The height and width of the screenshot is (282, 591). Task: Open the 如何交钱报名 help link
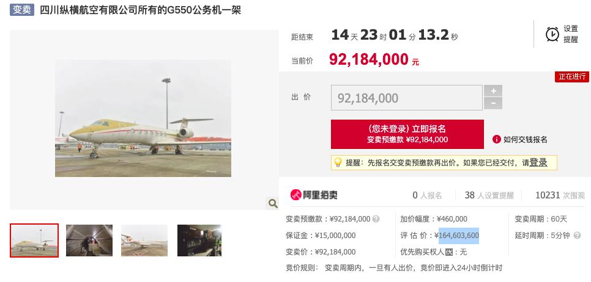click(526, 140)
